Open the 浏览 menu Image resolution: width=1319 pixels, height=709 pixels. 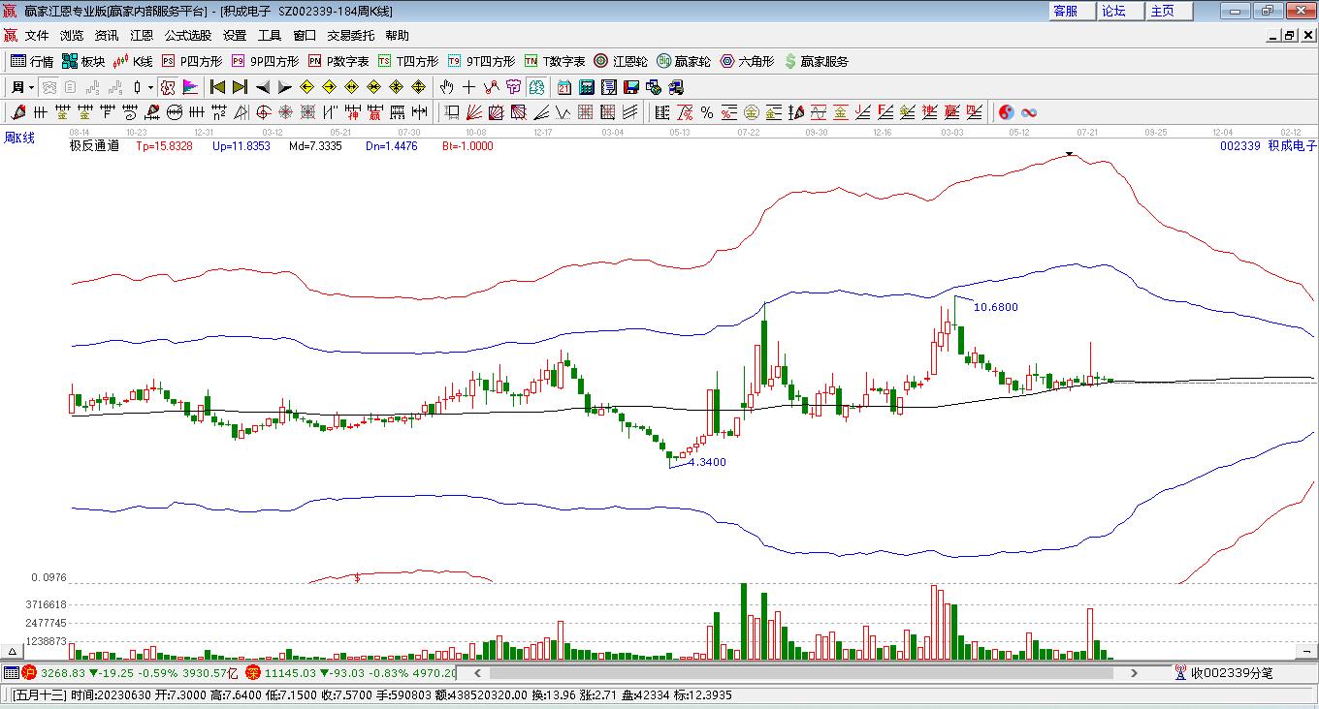click(72, 36)
